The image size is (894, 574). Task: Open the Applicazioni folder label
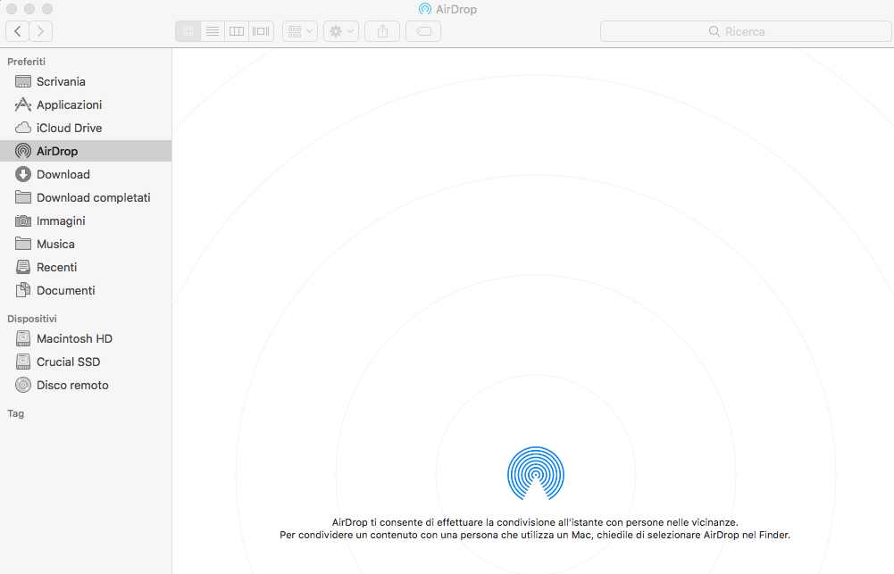point(69,104)
